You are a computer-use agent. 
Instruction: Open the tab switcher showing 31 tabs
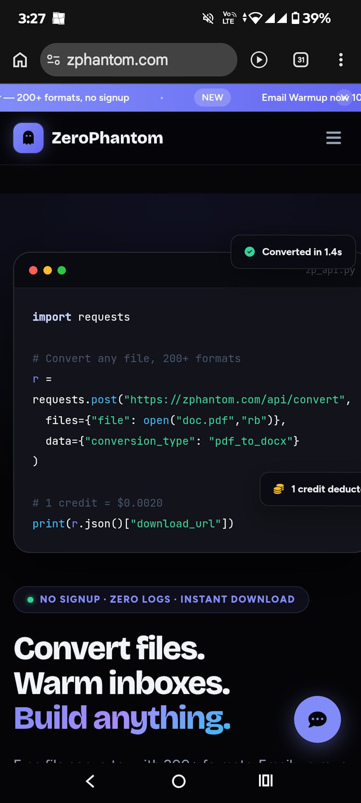[x=301, y=60]
